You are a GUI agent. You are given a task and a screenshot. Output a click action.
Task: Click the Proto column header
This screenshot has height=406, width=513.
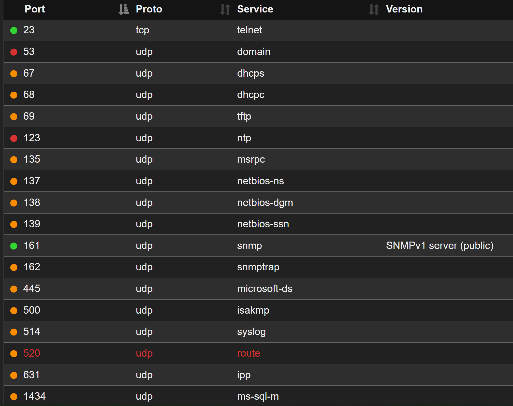coord(149,9)
